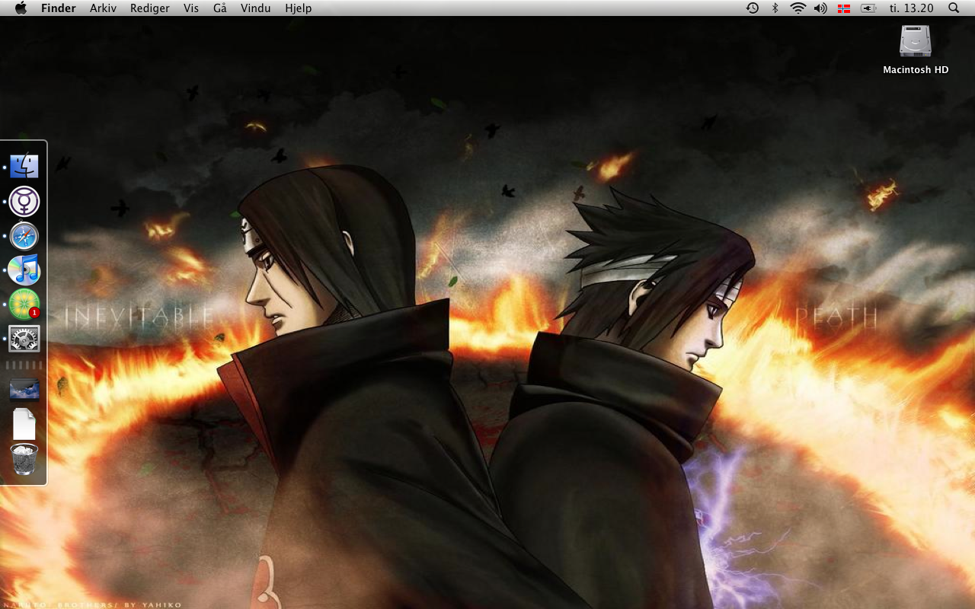Open Spotlight search magnifier

click(954, 8)
